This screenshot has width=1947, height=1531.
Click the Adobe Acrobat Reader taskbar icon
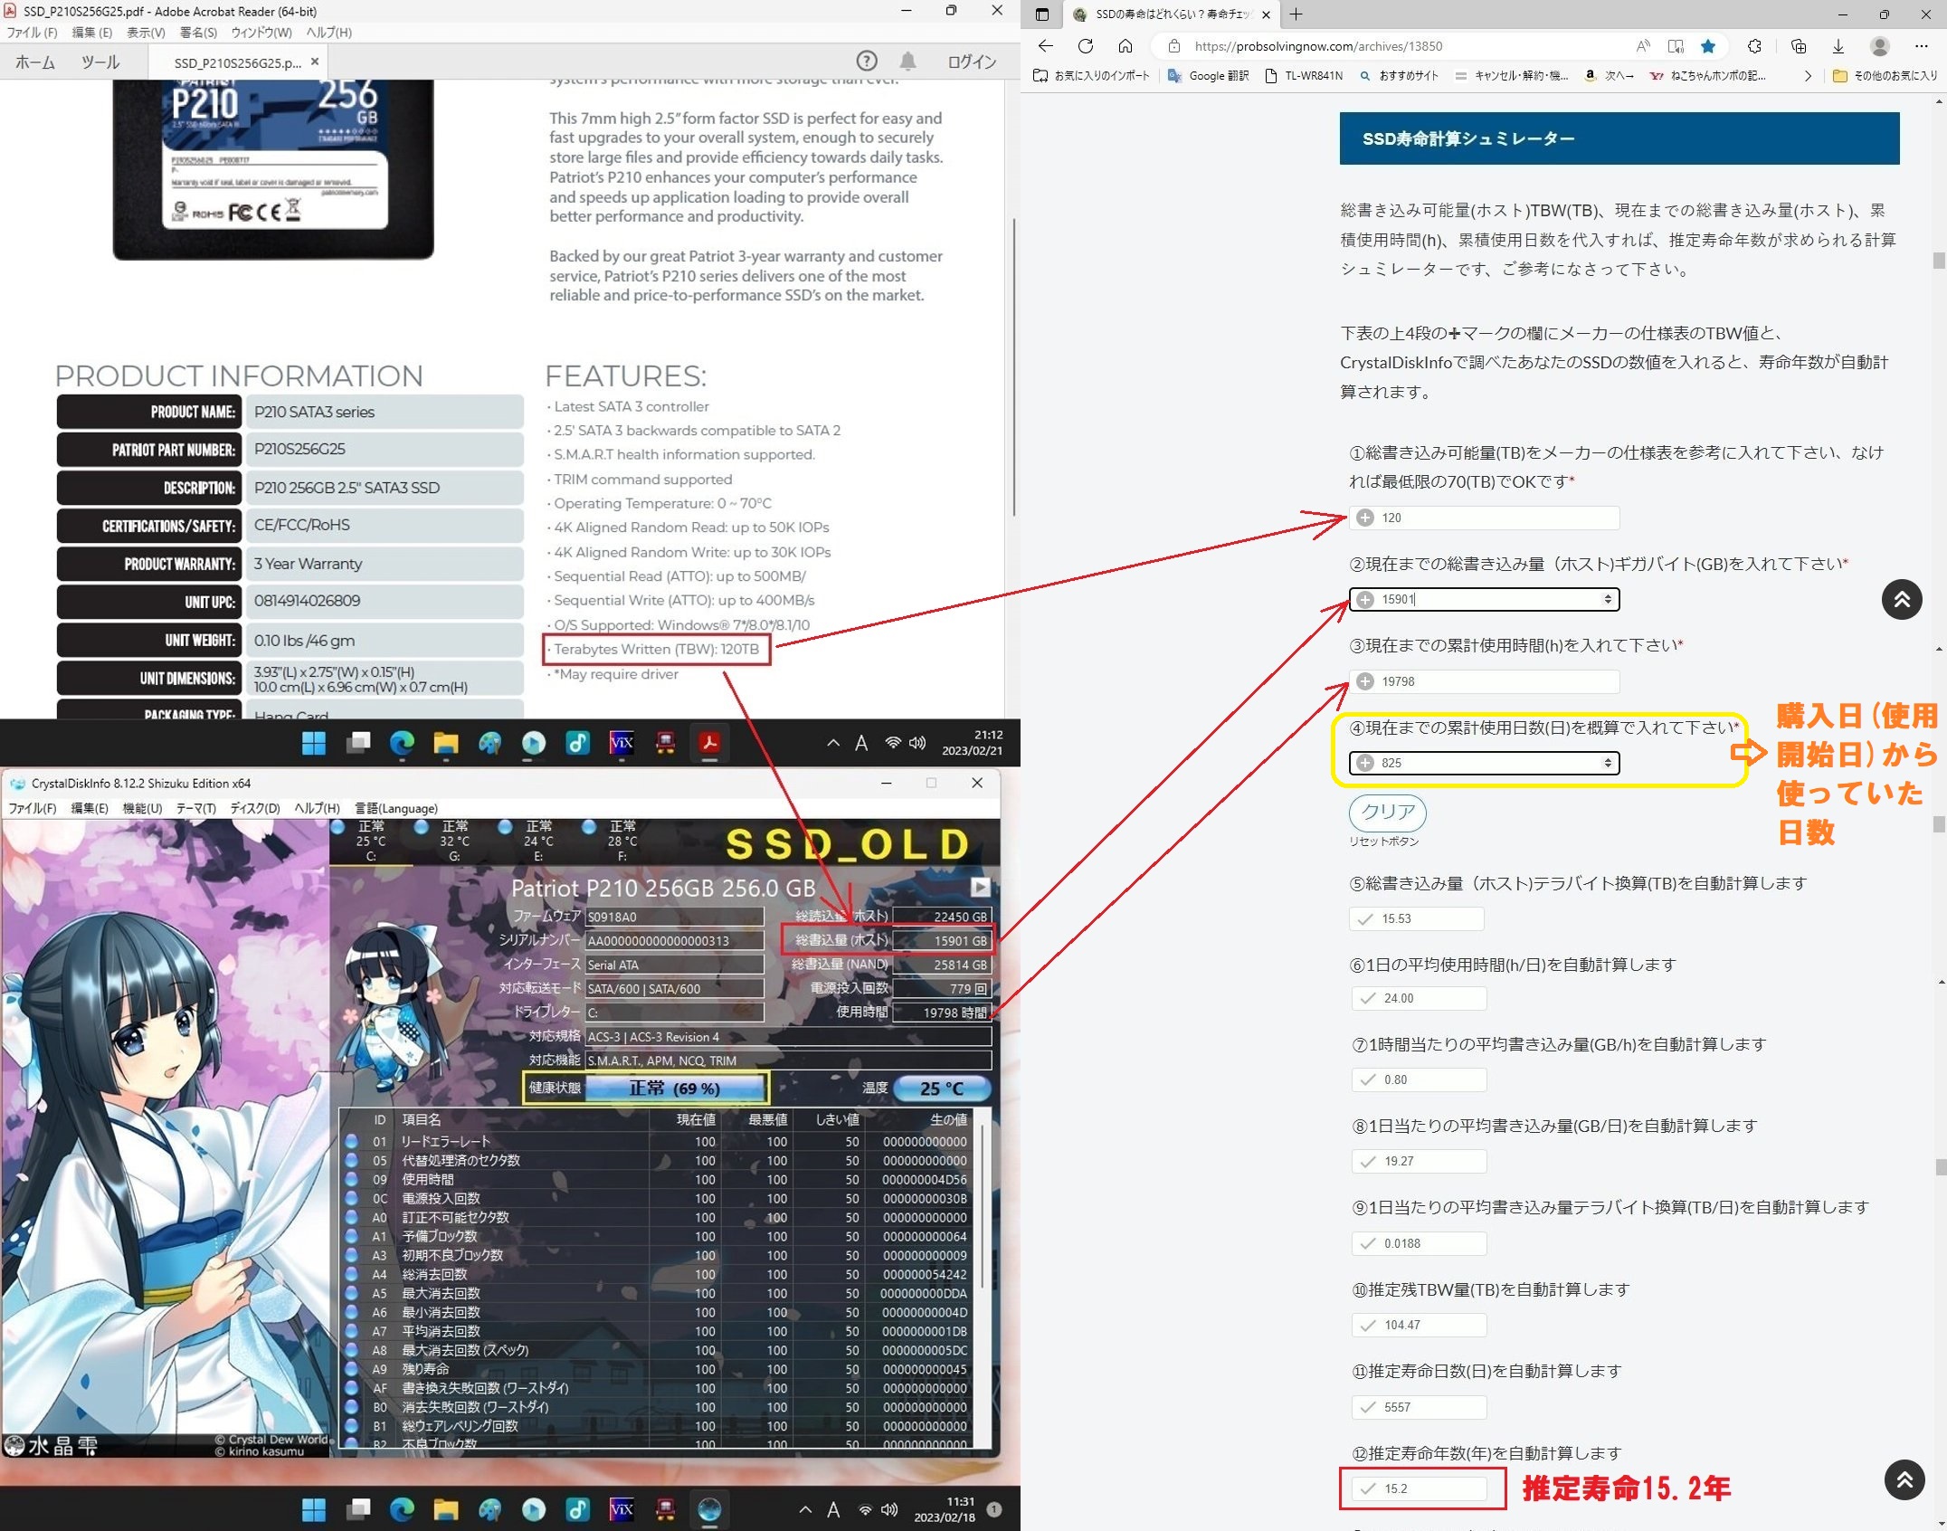tap(711, 747)
